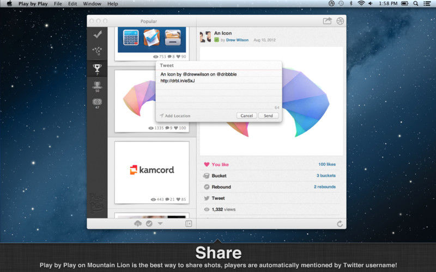Open Dribbble basketball icon in title bar

tap(340, 21)
